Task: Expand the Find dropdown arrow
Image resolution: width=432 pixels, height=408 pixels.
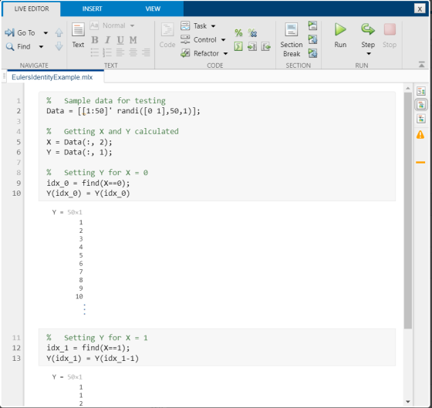Action: pos(41,47)
